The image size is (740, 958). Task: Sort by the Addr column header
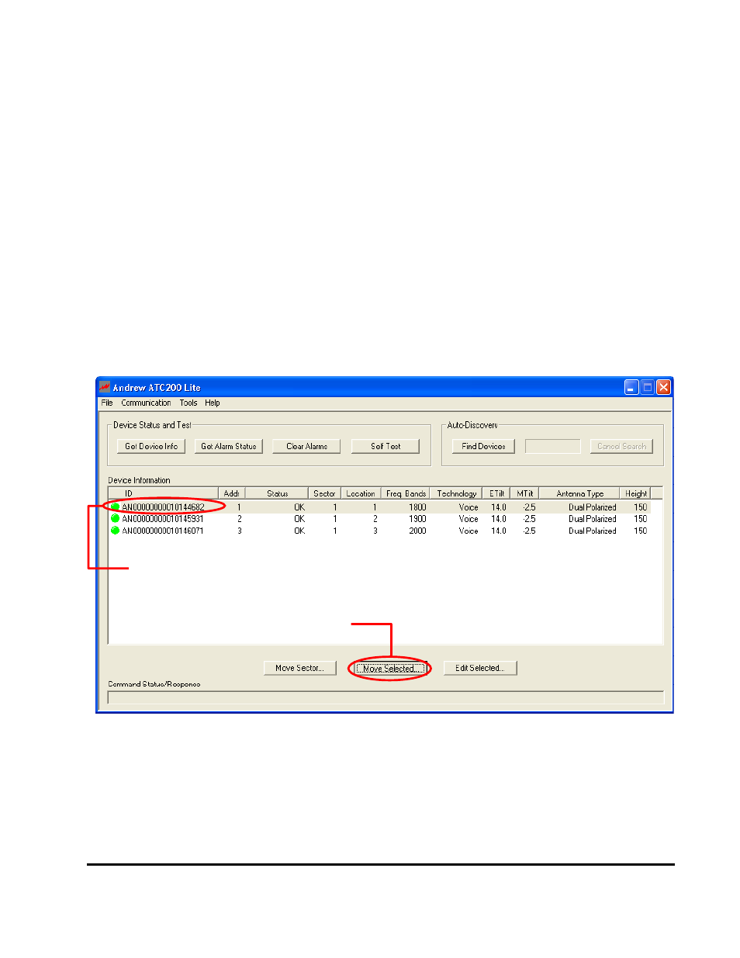232,493
